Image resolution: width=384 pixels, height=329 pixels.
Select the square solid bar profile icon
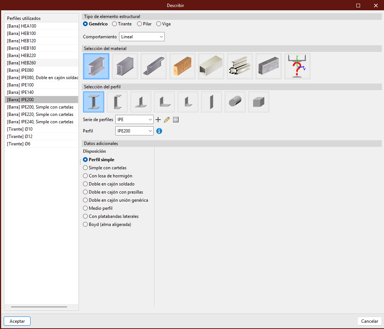click(259, 102)
